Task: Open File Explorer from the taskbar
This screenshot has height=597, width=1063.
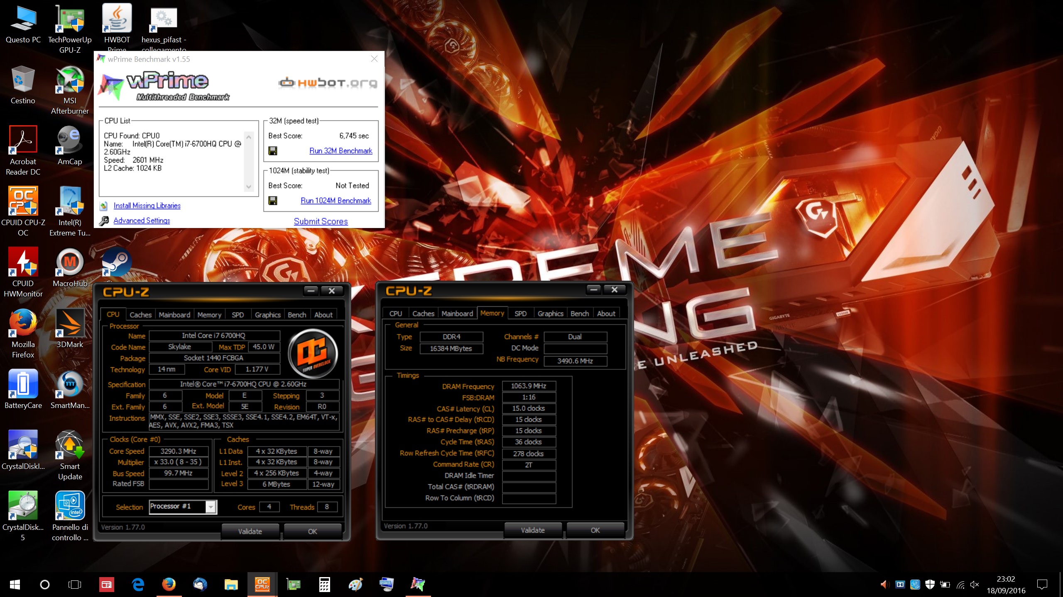Action: click(x=231, y=585)
